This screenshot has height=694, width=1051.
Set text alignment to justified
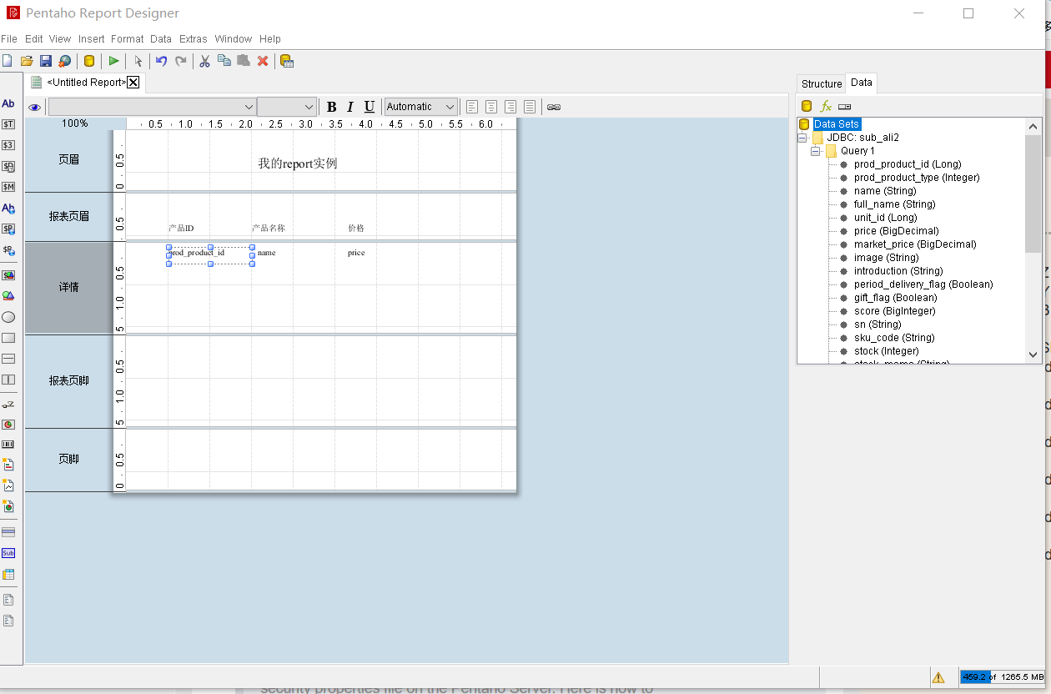[530, 107]
